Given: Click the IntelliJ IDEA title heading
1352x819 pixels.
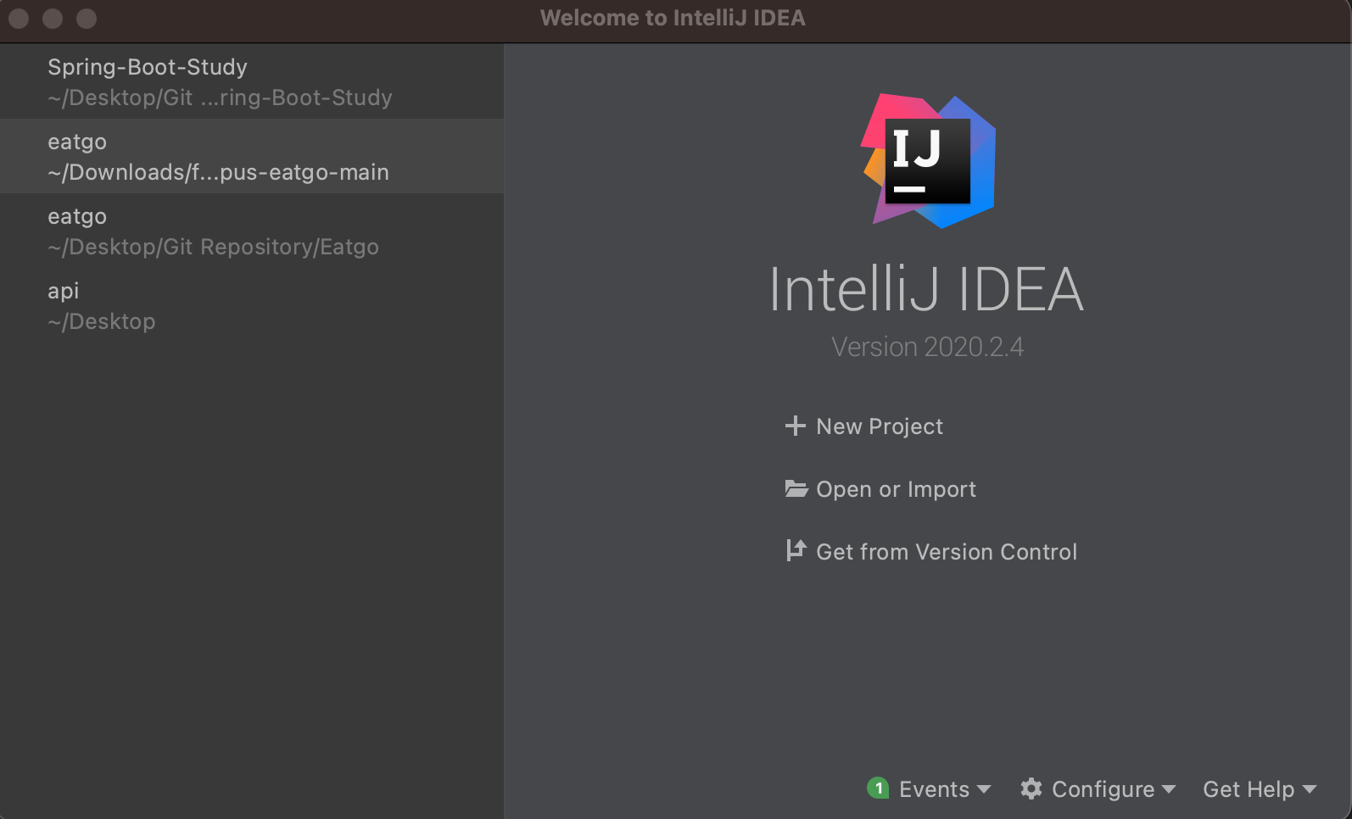Looking at the screenshot, I should pos(926,289).
